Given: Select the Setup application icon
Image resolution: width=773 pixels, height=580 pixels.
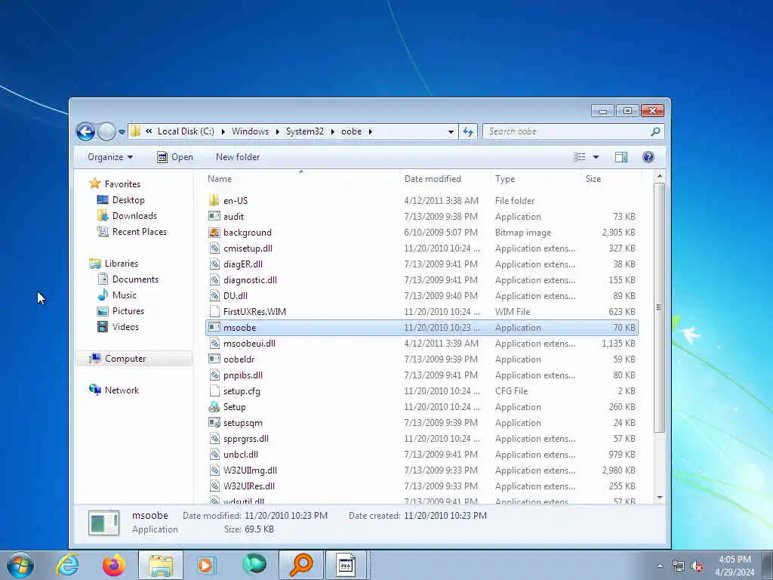Looking at the screenshot, I should [x=214, y=406].
